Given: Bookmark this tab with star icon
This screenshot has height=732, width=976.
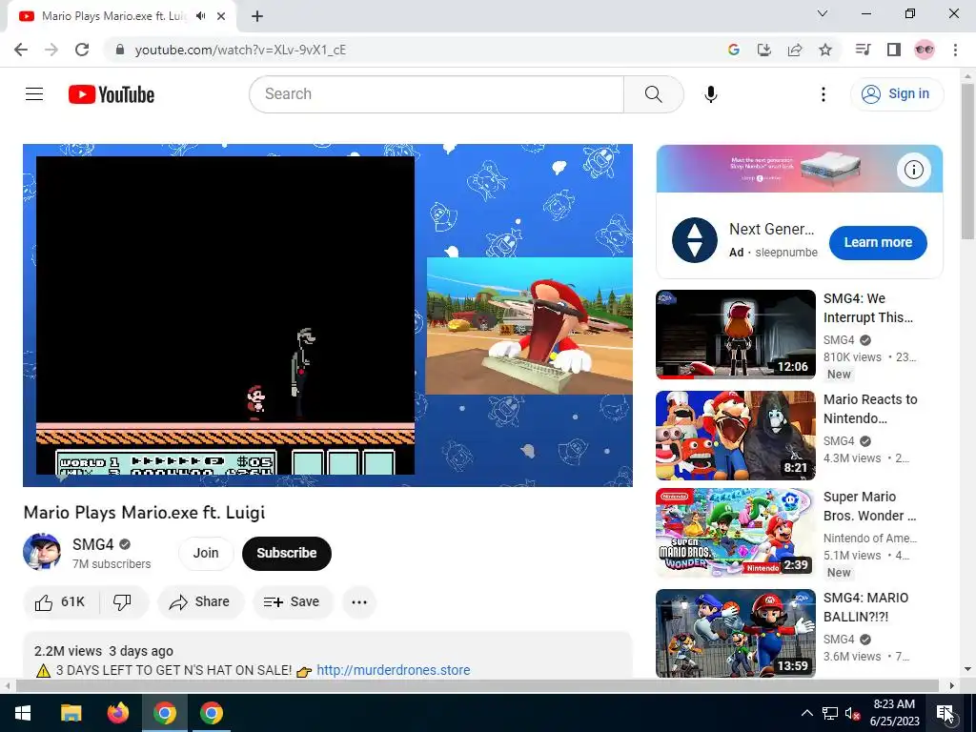Looking at the screenshot, I should (825, 50).
